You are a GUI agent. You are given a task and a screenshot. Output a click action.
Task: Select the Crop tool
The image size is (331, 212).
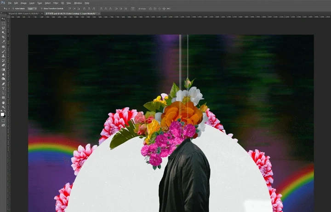(3, 37)
